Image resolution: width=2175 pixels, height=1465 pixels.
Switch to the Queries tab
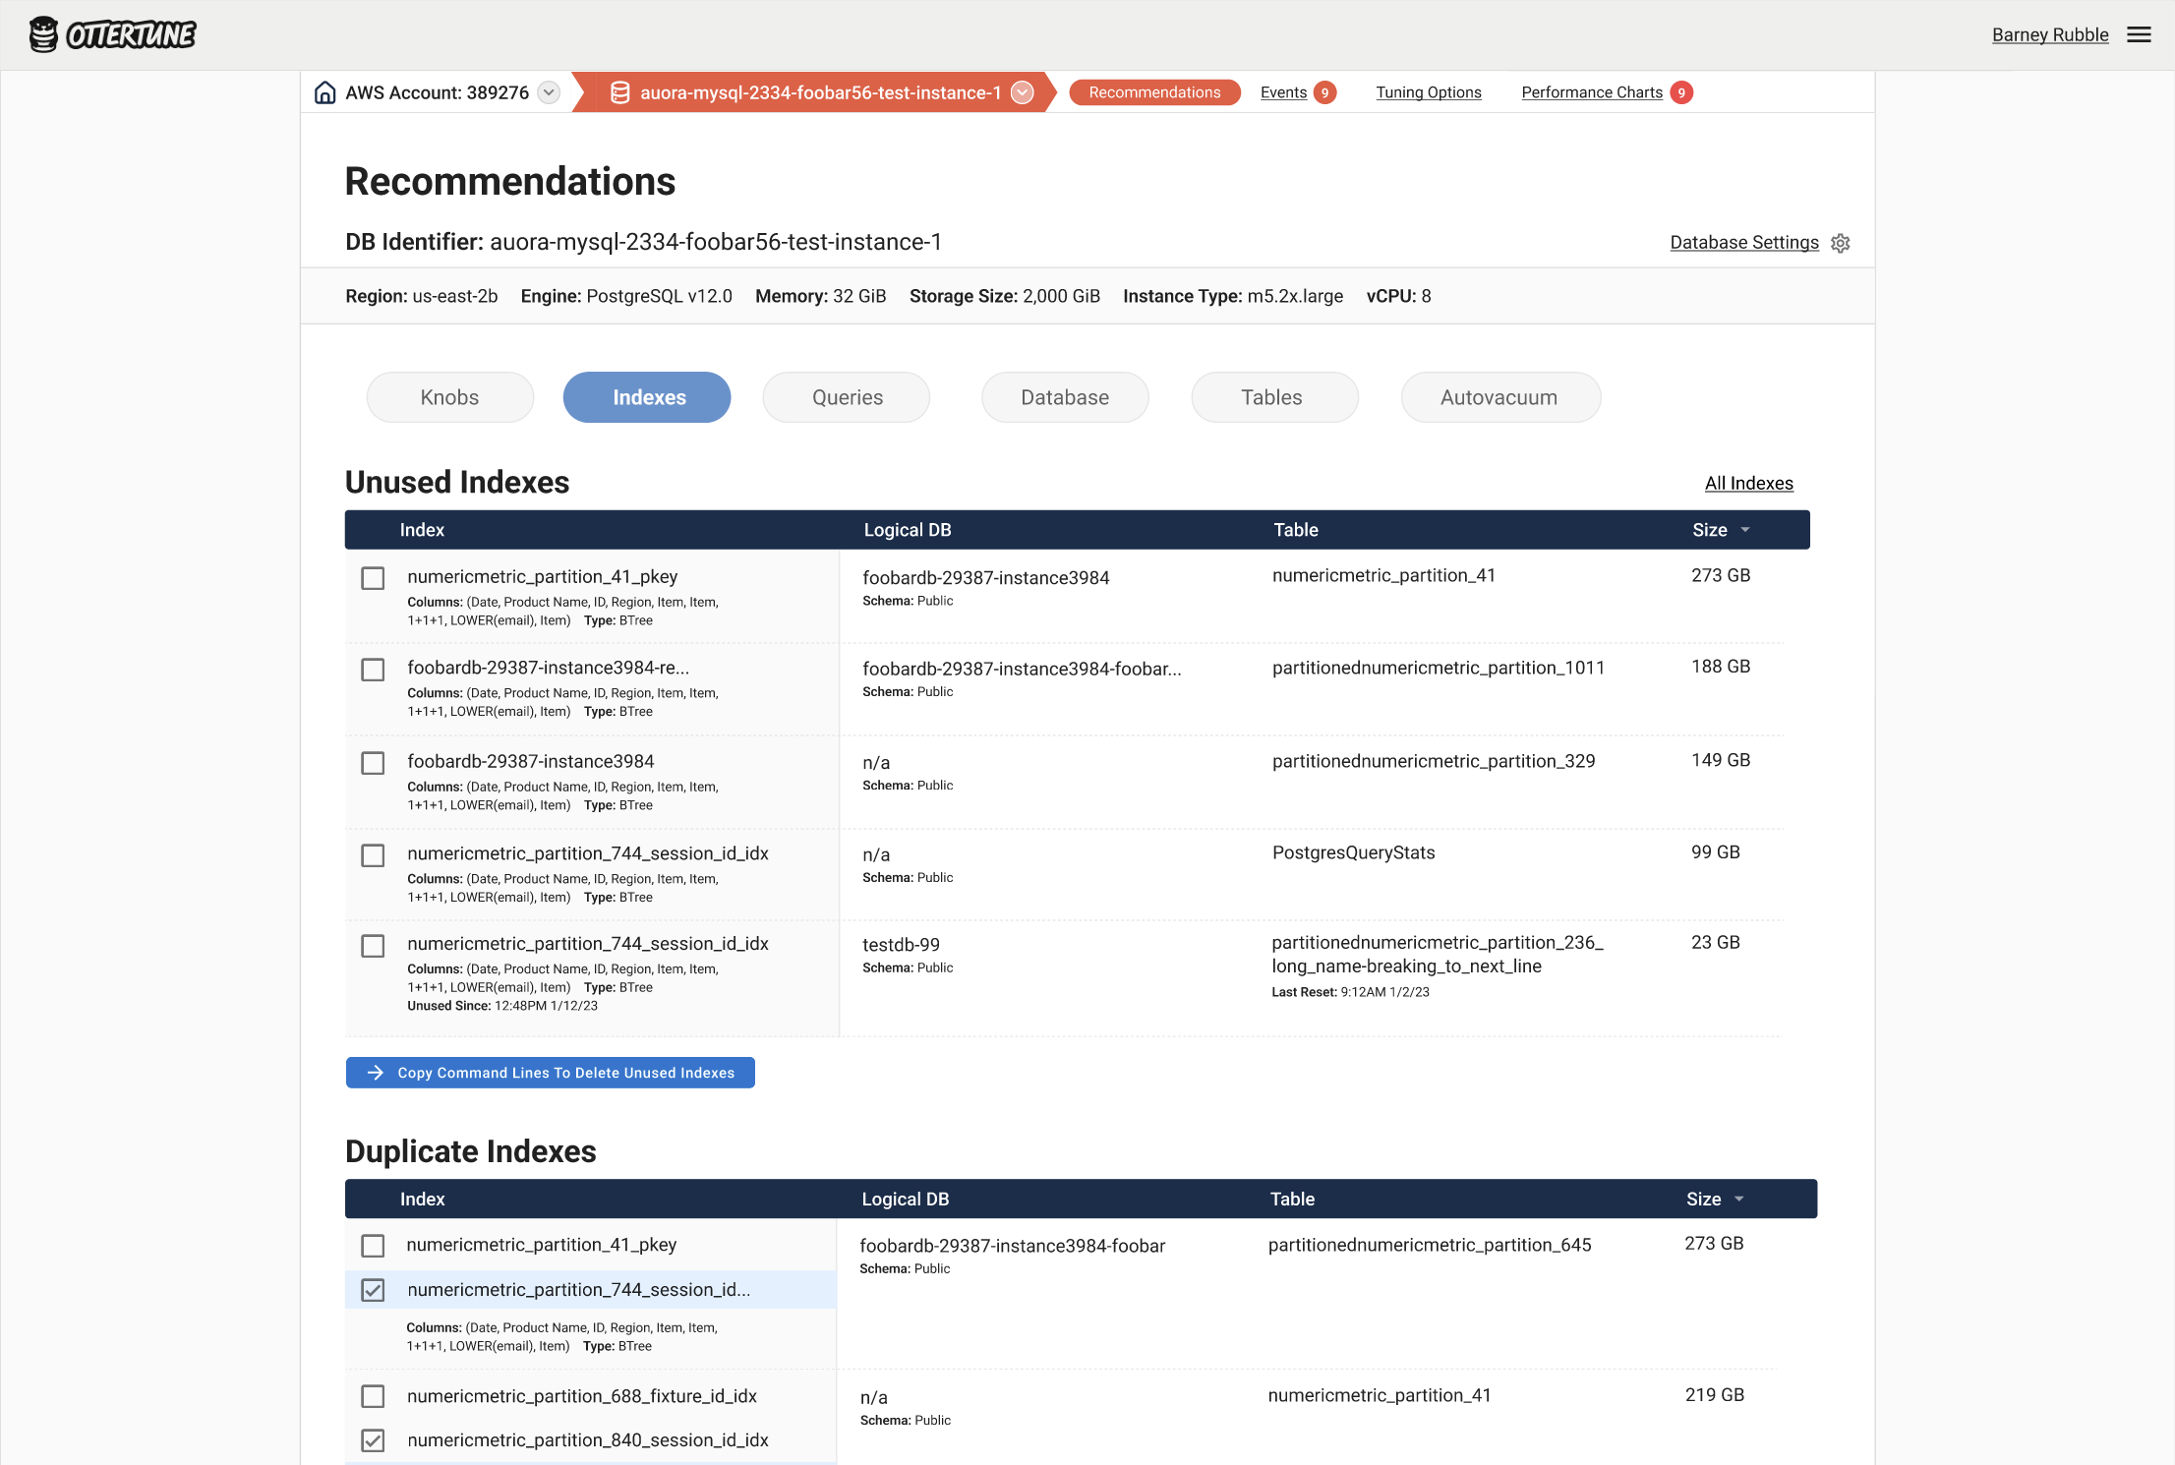click(x=847, y=397)
